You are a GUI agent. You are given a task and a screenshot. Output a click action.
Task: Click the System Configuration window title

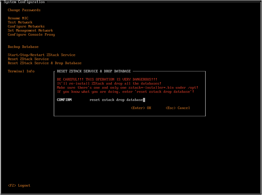tap(24, 2)
